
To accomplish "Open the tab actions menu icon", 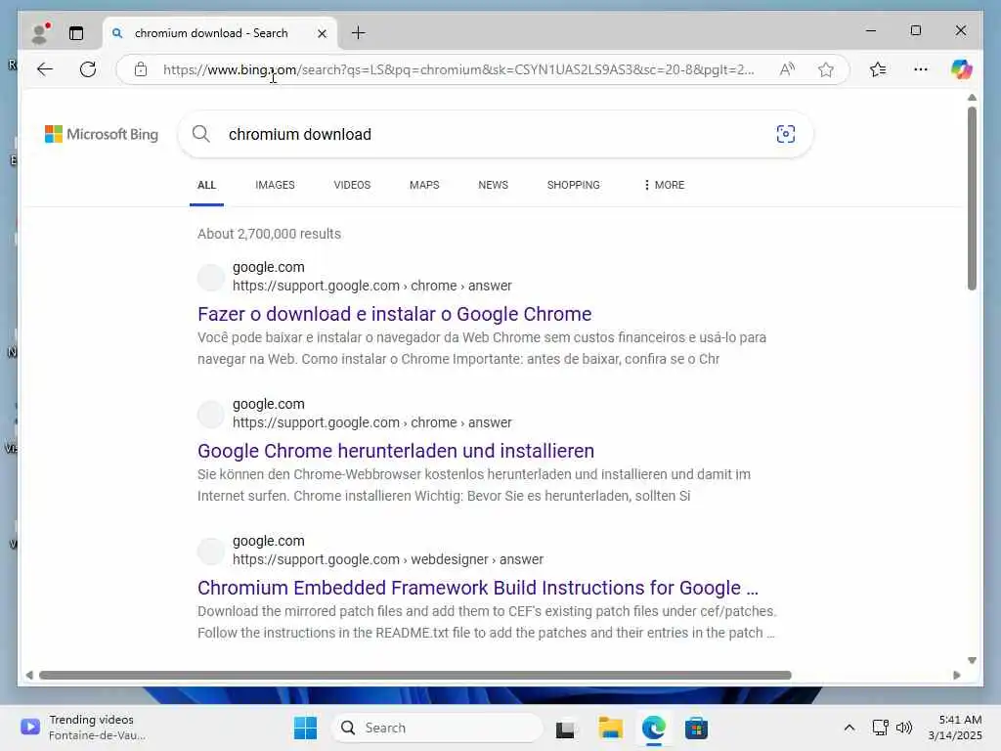I will (x=76, y=33).
